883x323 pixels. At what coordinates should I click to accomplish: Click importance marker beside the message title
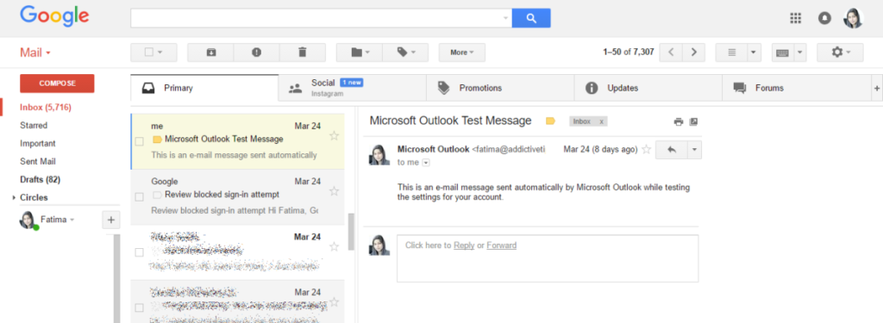(x=550, y=121)
